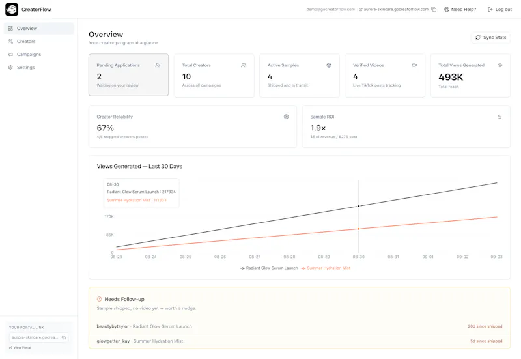Click '5d since shipped' label
Viewport: 521px width, 359px height.
point(486,341)
